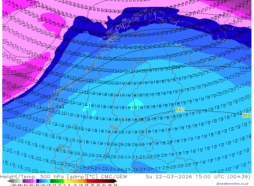The height and width of the screenshot is (186, 254).
Task: Click the '-12' legend scale value
Action: click(53, 185)
